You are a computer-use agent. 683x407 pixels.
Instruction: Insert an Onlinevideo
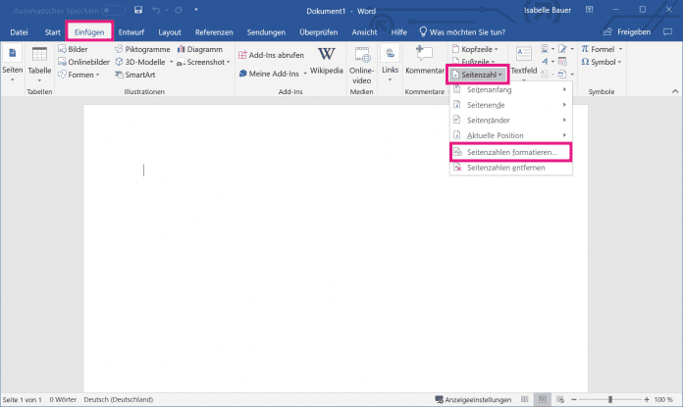(361, 61)
